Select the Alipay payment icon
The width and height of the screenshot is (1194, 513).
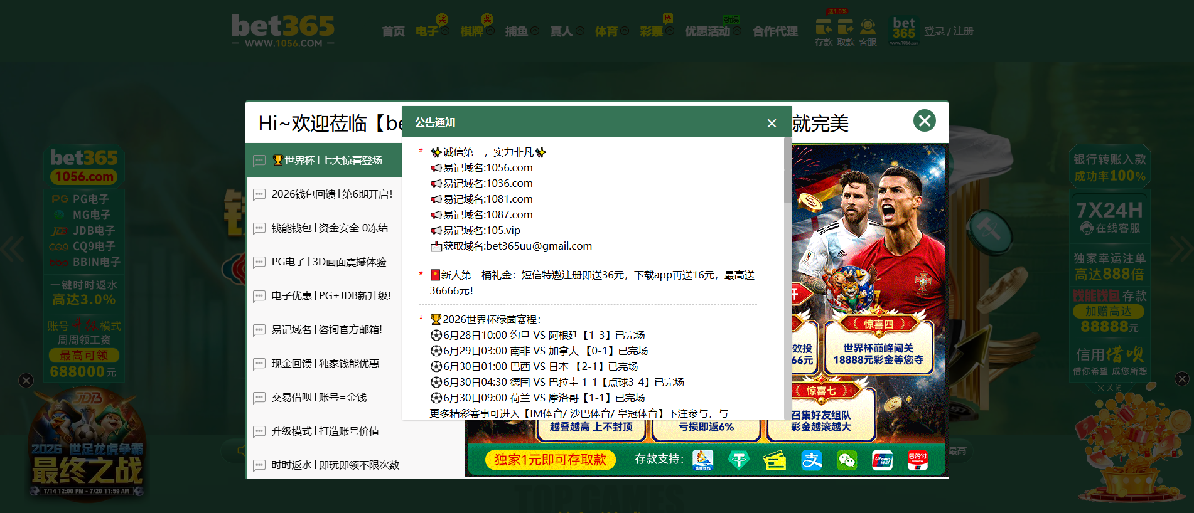tap(811, 460)
